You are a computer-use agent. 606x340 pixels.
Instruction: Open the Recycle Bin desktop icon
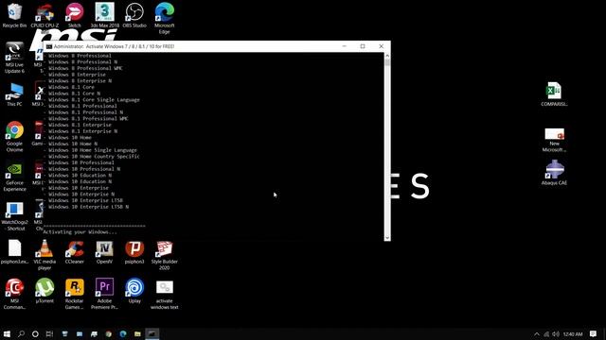(x=14, y=15)
